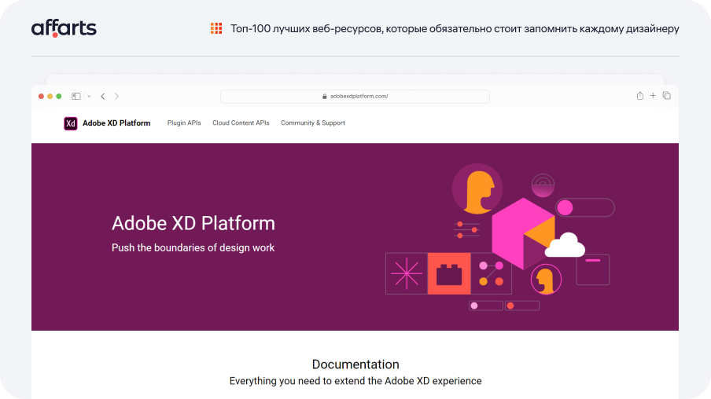The image size is (711, 399).
Task: Click the Xd logo icon
Action: tap(71, 123)
